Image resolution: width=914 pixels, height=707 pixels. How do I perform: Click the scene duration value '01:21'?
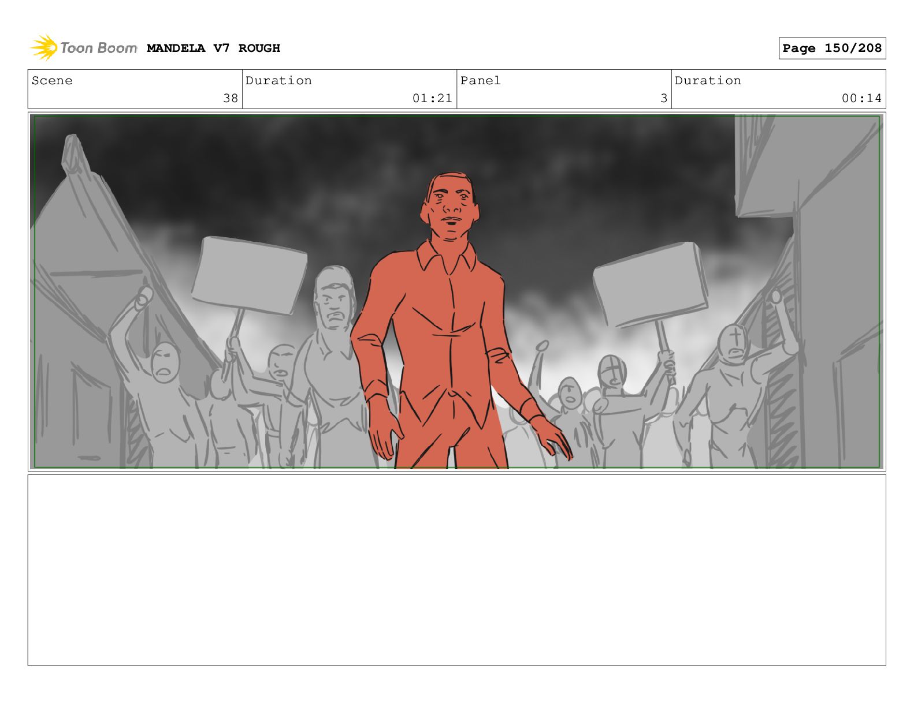(x=432, y=99)
